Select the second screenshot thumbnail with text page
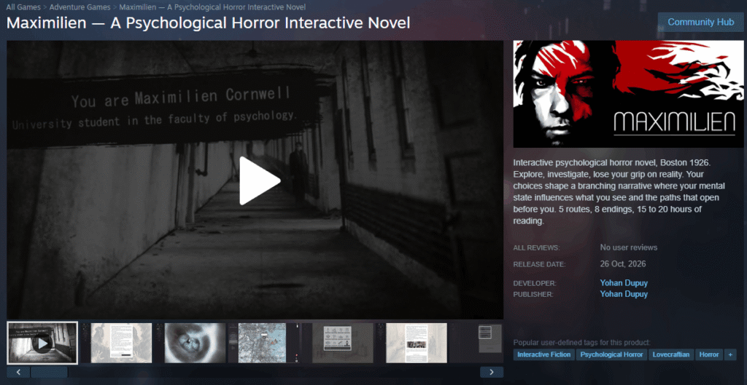Screen dimensions: 747x385 tap(117, 343)
